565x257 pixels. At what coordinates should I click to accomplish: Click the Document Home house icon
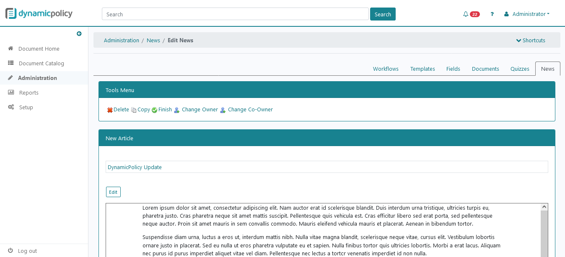pos(11,49)
